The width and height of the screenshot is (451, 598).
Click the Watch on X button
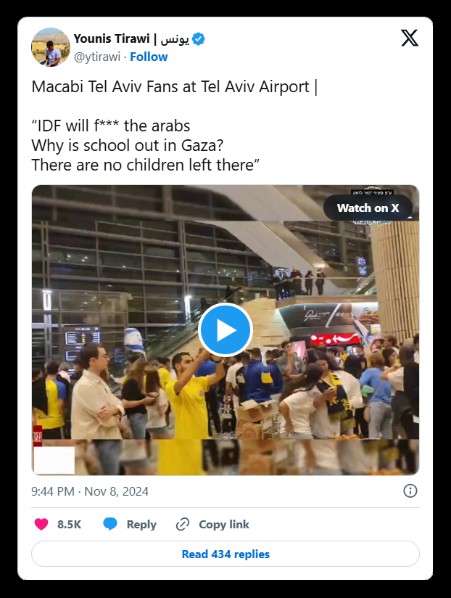pos(368,208)
